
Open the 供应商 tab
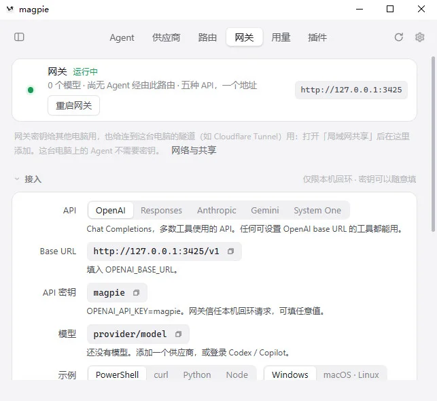point(166,37)
